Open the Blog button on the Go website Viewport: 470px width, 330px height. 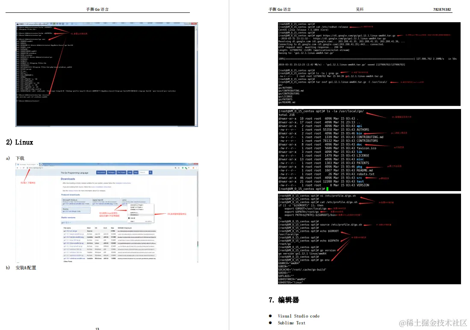pos(136,172)
